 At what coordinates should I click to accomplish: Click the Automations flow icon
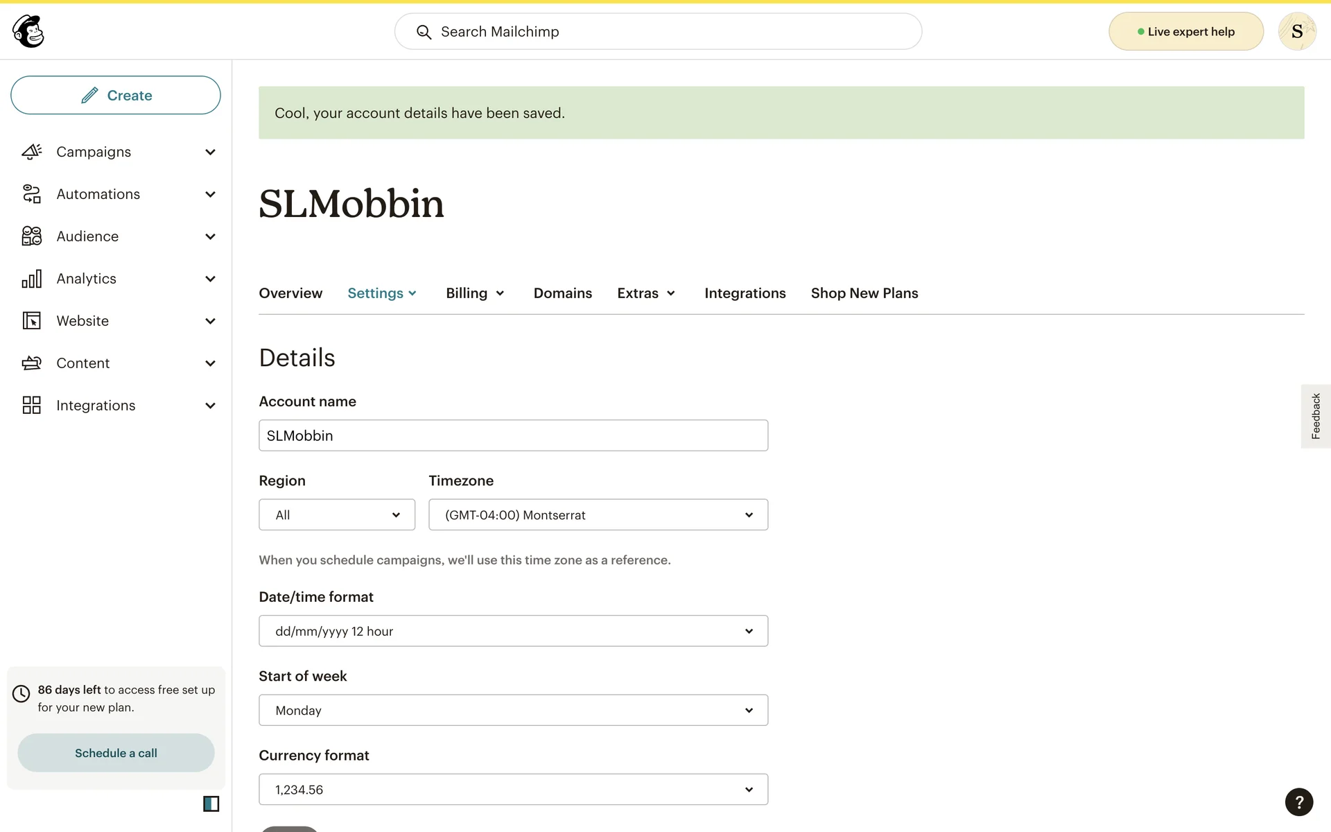(32, 194)
